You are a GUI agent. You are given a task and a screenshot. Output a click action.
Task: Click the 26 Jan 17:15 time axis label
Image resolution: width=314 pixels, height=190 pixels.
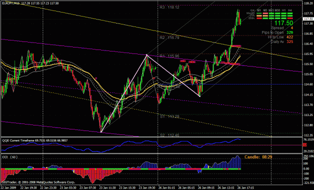click(x=246, y=187)
